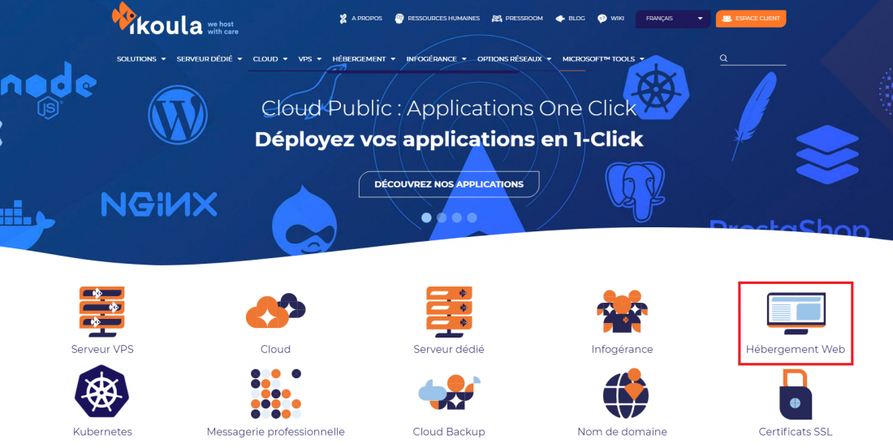The height and width of the screenshot is (448, 893).
Task: Open the PRESSROOM link
Action: [524, 18]
